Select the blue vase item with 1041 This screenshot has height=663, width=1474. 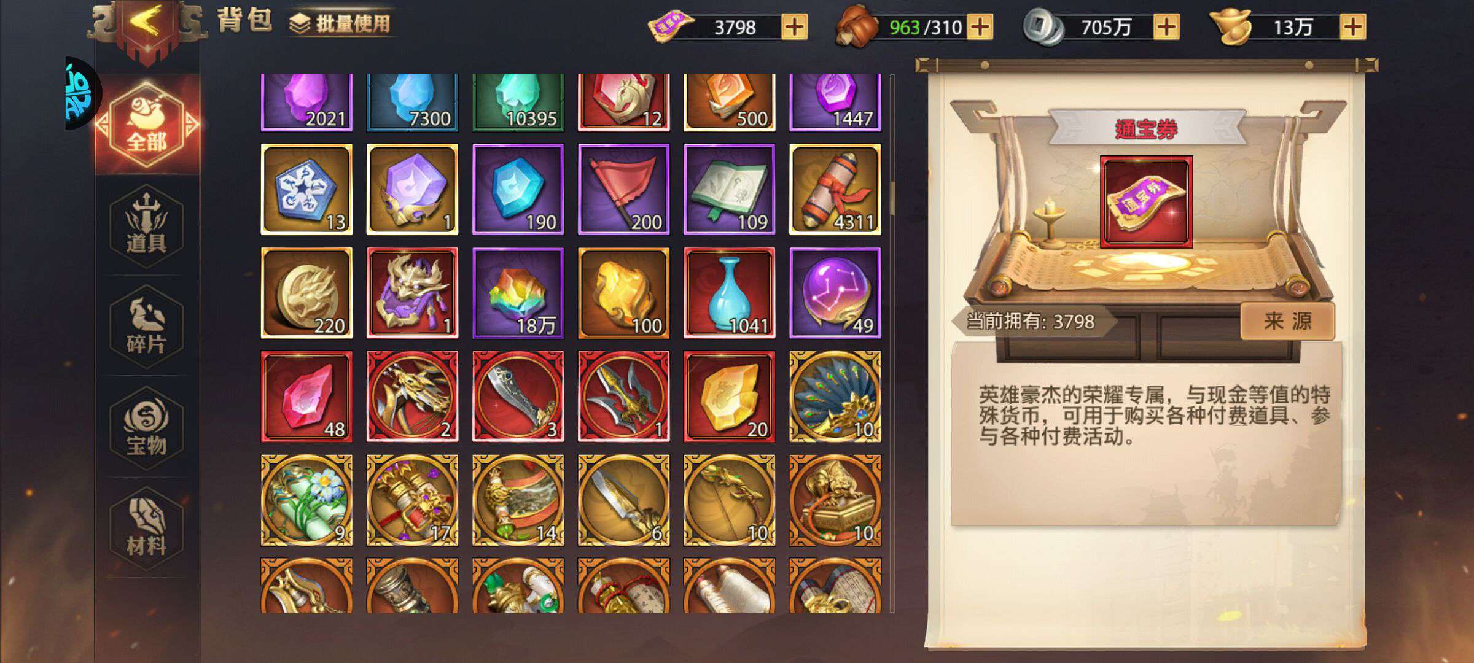tap(729, 293)
